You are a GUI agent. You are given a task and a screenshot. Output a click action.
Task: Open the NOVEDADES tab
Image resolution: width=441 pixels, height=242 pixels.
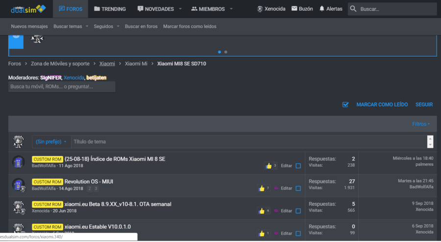pyautogui.click(x=155, y=9)
